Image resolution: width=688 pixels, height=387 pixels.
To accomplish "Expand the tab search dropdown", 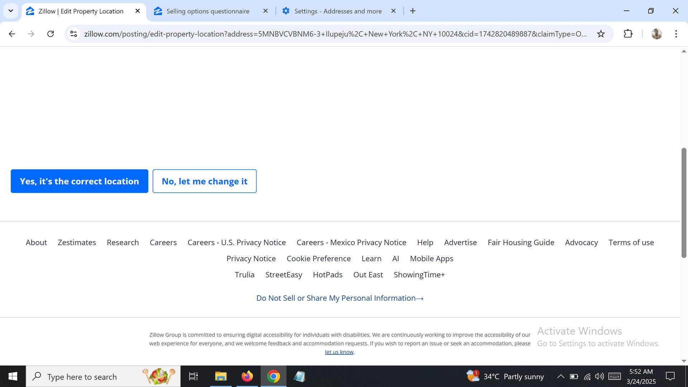I will 11,11.
